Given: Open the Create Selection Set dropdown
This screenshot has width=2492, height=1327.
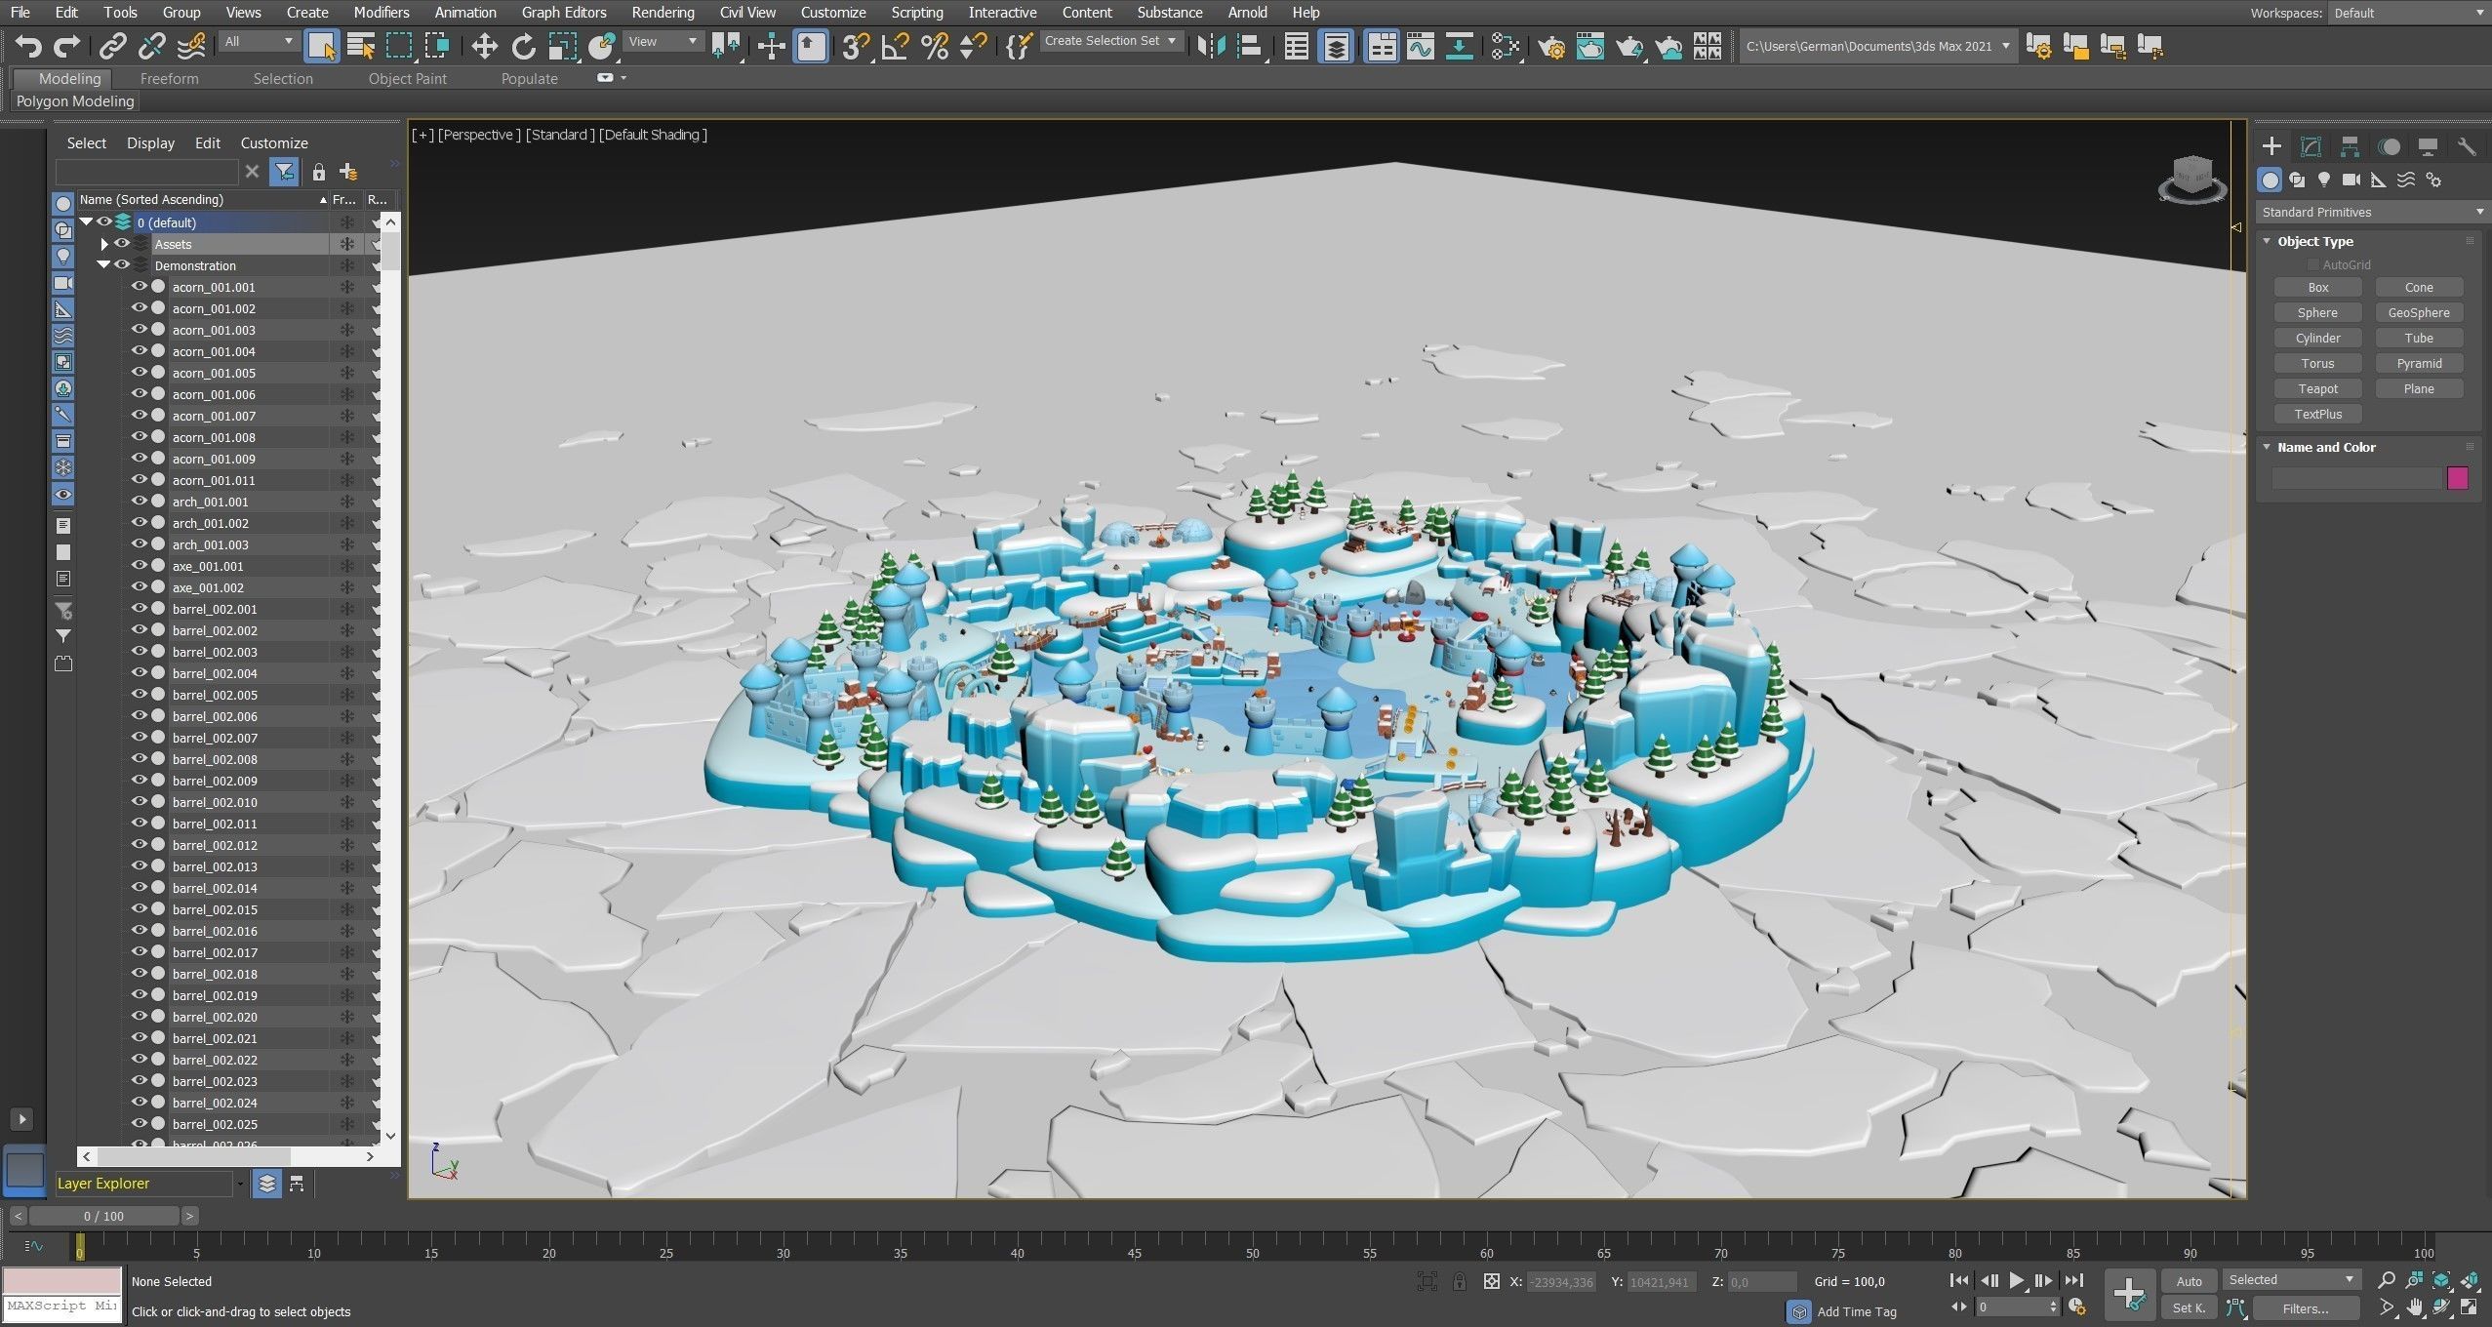Looking at the screenshot, I should click(1111, 41).
